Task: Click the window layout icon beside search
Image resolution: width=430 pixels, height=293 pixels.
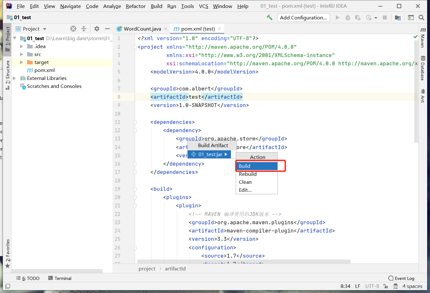Action: [411, 18]
